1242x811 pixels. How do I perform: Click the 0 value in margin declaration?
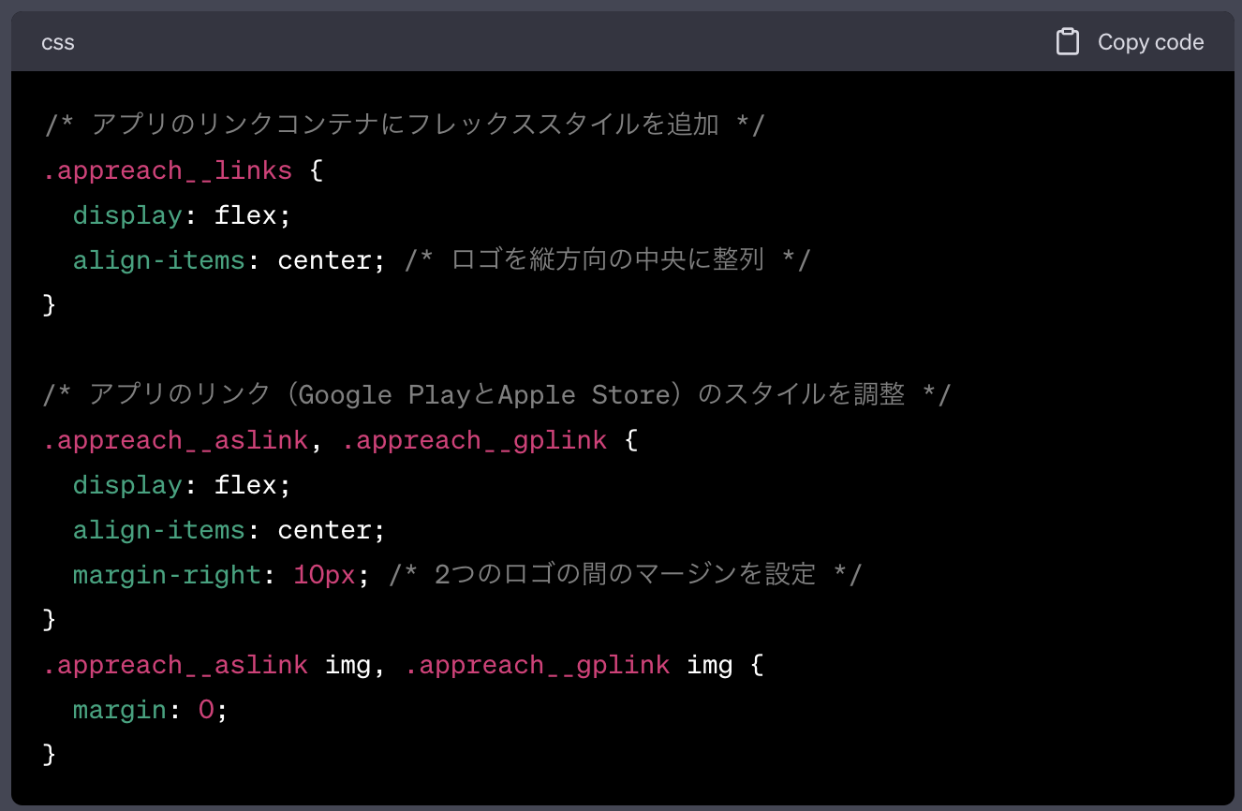coord(204,709)
